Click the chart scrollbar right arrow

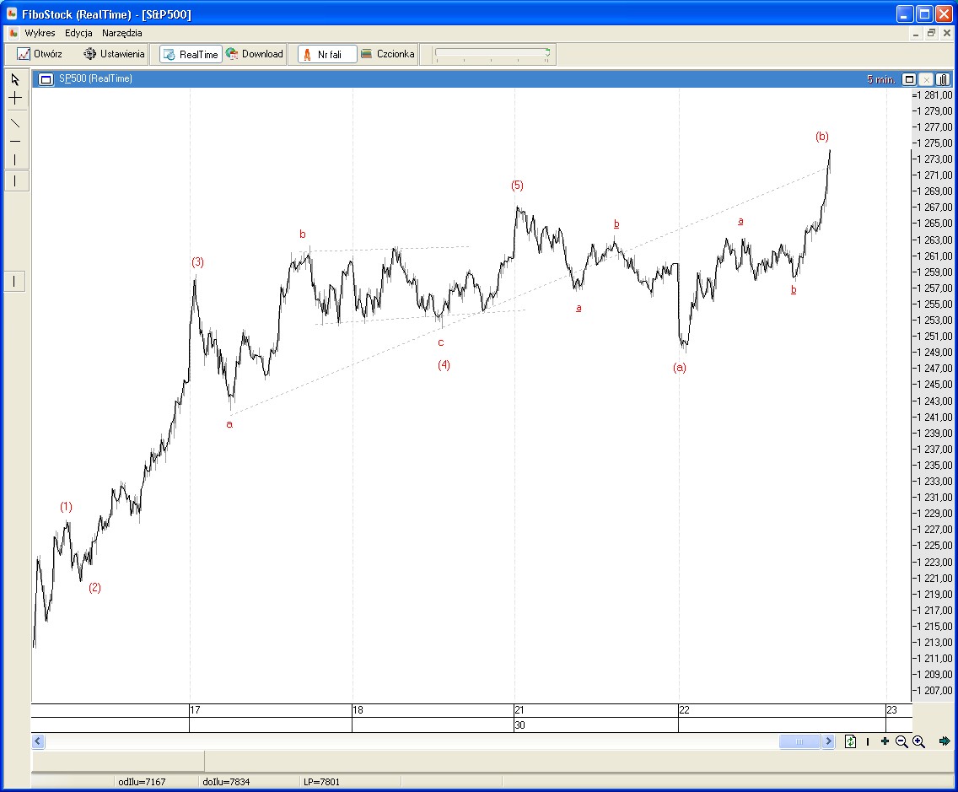[828, 741]
